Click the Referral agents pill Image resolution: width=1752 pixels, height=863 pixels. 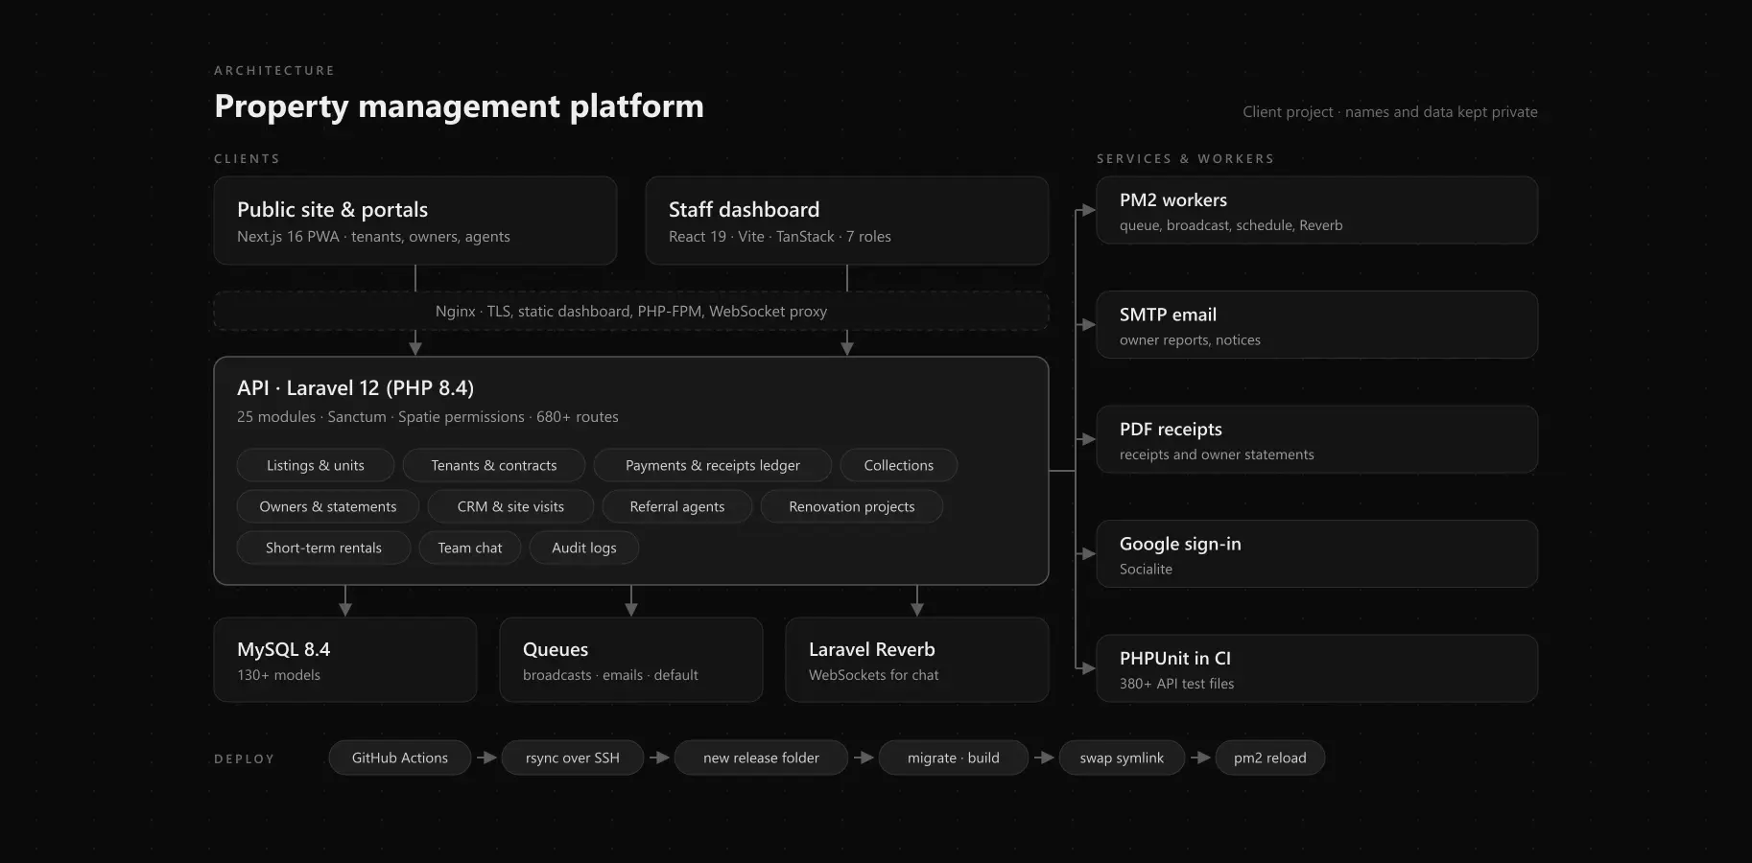tap(676, 506)
